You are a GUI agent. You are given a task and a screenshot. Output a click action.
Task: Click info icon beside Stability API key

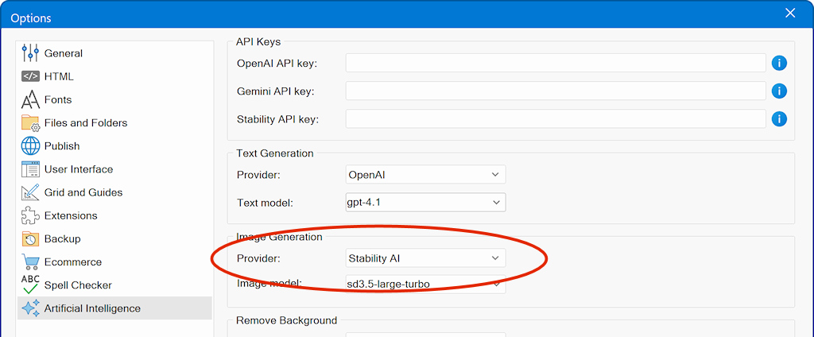click(779, 119)
